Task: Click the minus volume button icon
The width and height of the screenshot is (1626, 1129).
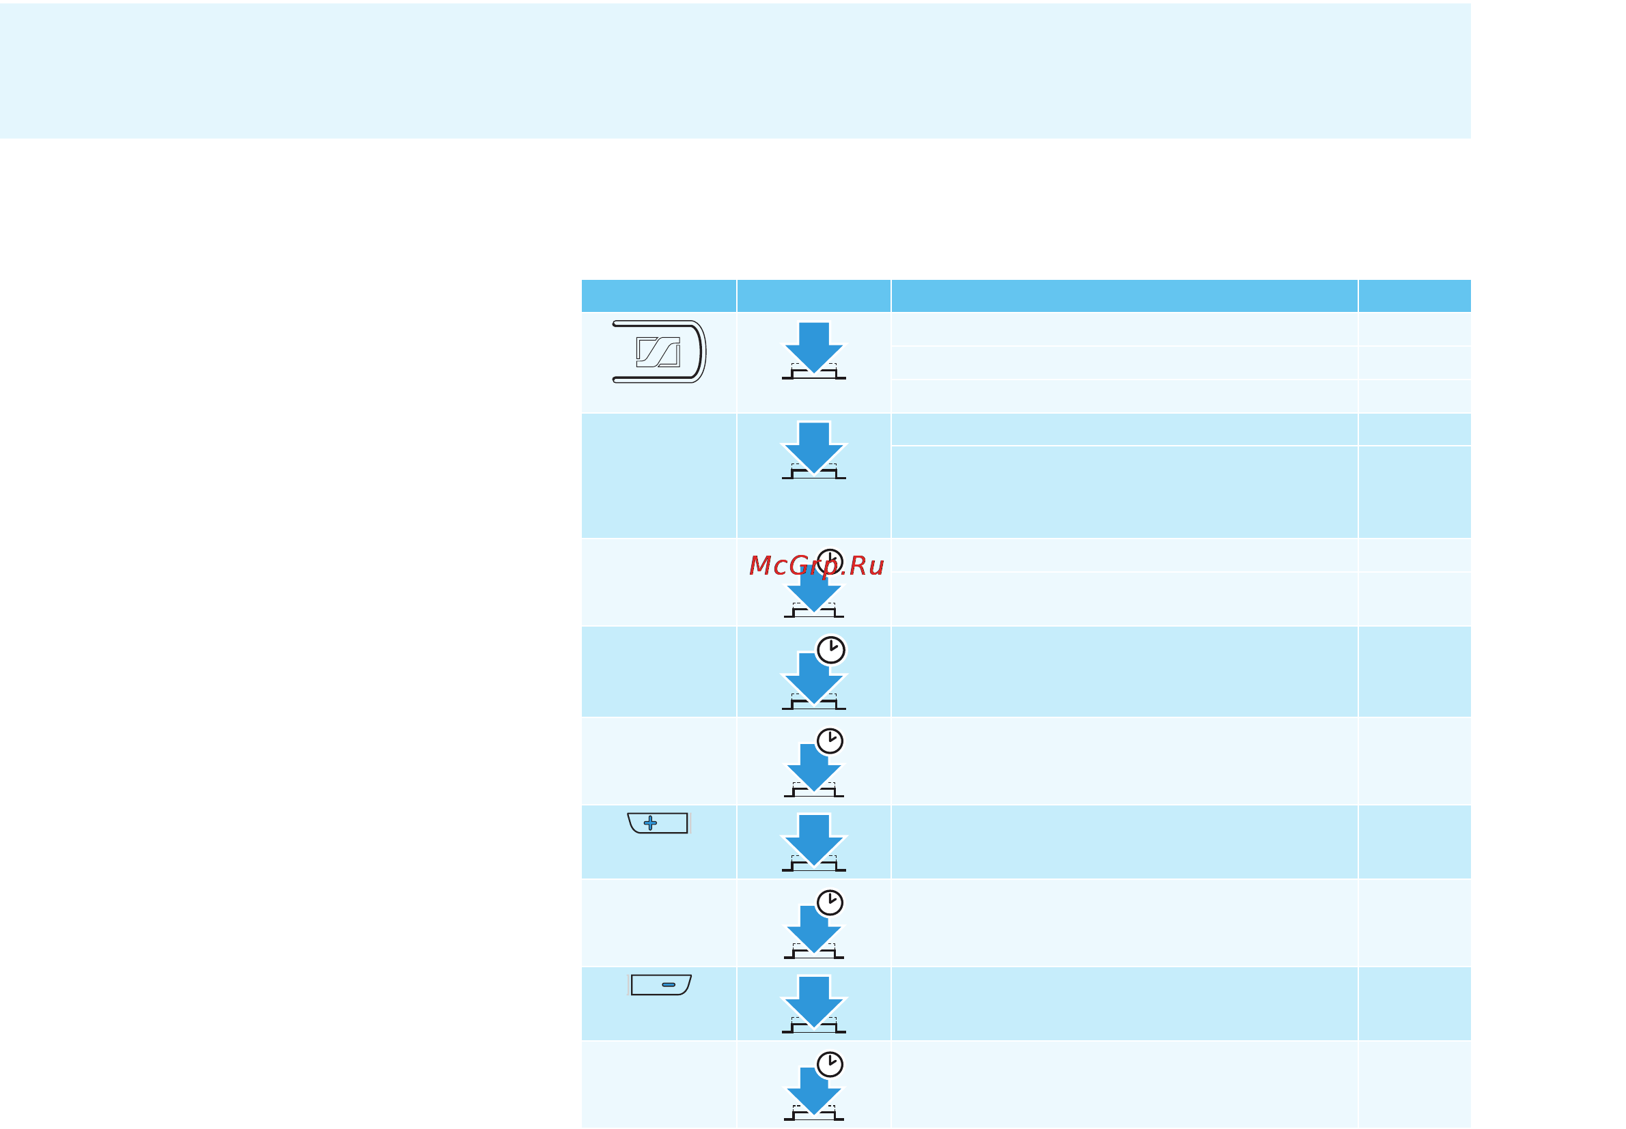Action: click(x=660, y=985)
